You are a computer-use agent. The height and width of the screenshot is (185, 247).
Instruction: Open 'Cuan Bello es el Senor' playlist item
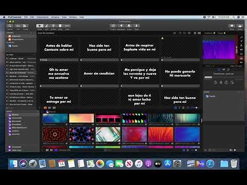pos(21,90)
